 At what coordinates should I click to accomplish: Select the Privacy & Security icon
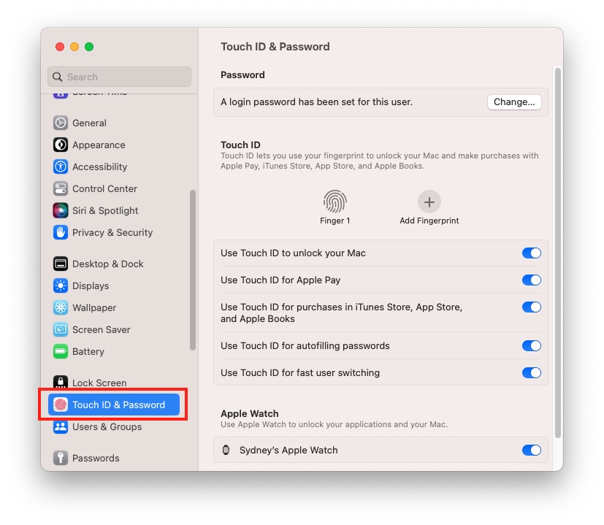[x=61, y=232]
